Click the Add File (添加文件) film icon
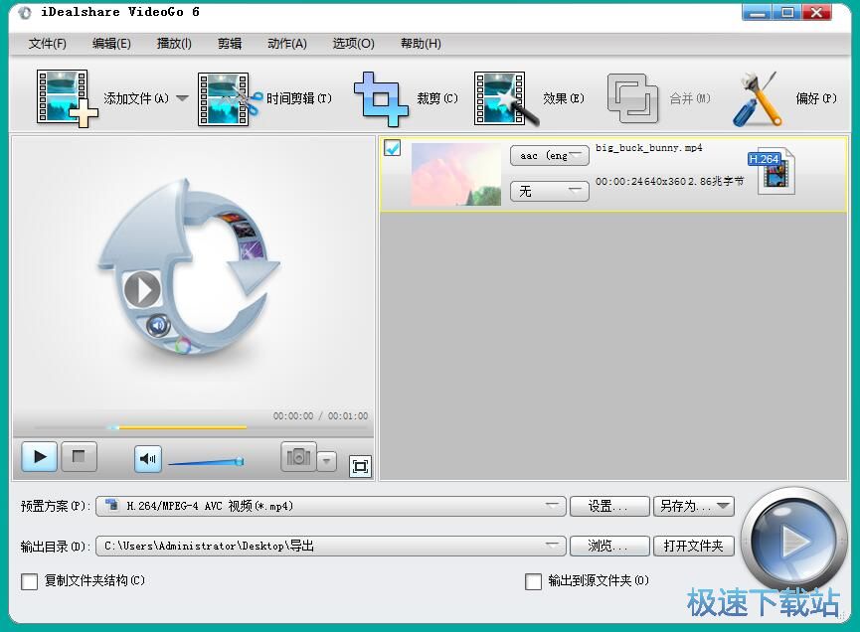The image size is (860, 632). click(67, 98)
